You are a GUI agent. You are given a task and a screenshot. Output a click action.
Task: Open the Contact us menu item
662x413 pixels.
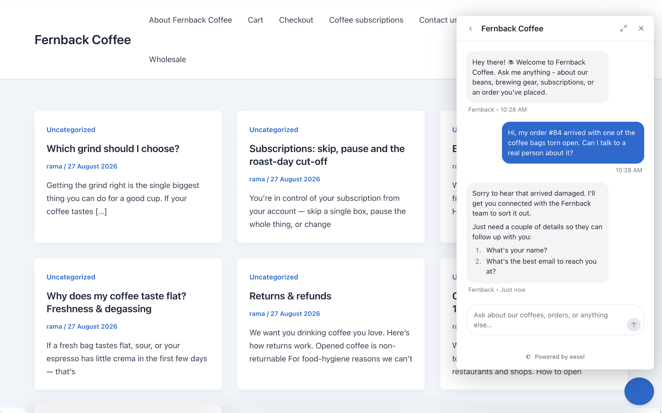[x=438, y=20]
